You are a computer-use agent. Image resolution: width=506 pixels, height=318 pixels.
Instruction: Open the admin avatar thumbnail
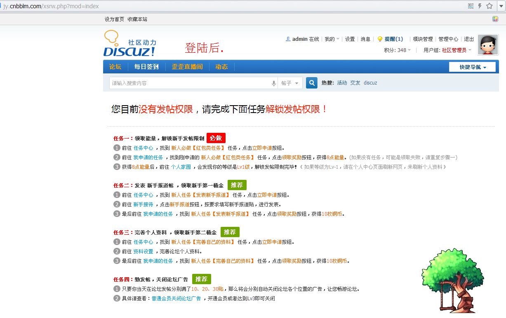click(x=488, y=45)
